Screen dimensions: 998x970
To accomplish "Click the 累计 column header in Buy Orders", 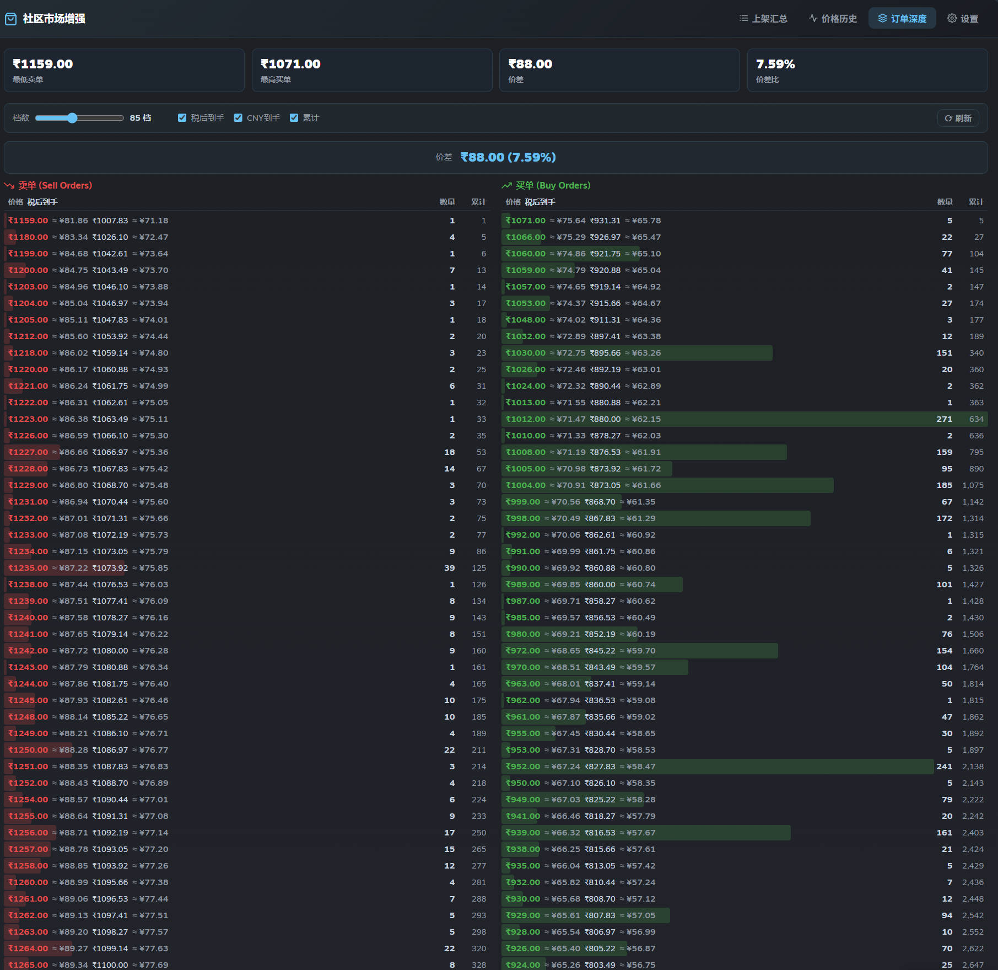I will click(x=976, y=202).
